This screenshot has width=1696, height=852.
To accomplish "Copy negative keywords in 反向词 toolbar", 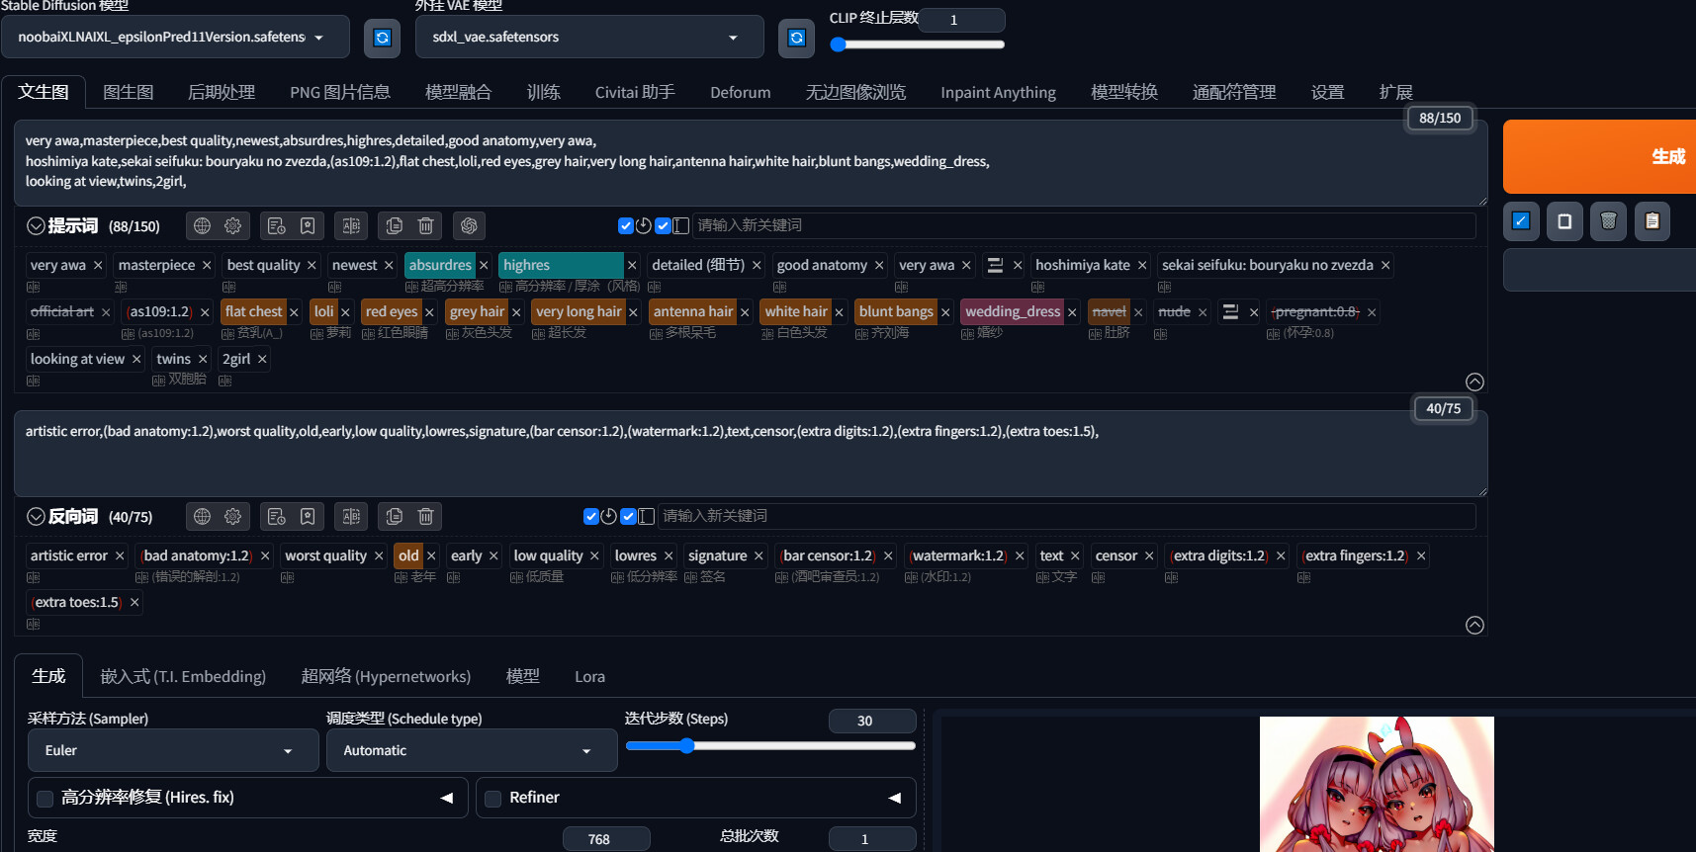I will coord(395,516).
